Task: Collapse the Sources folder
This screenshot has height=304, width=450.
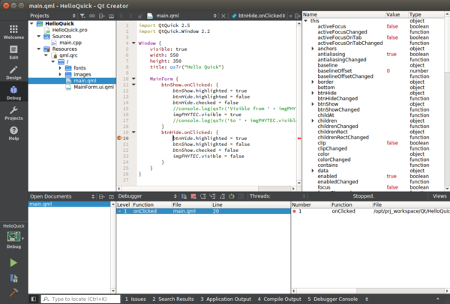Action: 39,36
